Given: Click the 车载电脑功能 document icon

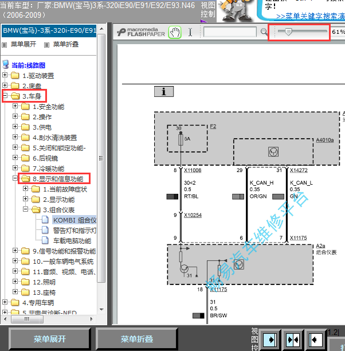Looking at the screenshot, I should tap(45, 240).
